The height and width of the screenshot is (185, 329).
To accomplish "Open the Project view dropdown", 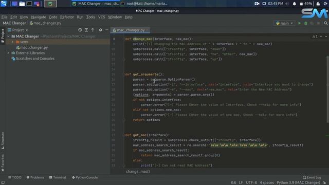I will coord(17,30).
